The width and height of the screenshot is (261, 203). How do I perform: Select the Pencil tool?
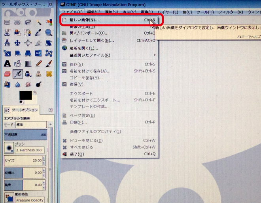click(38, 63)
